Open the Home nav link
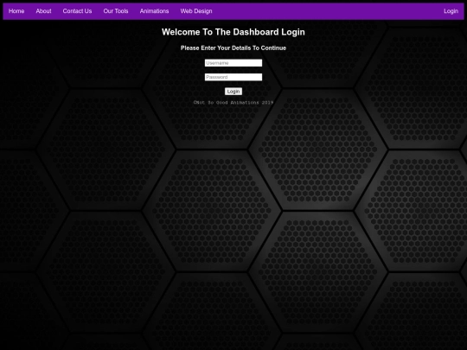The width and height of the screenshot is (467, 350). [x=16, y=11]
